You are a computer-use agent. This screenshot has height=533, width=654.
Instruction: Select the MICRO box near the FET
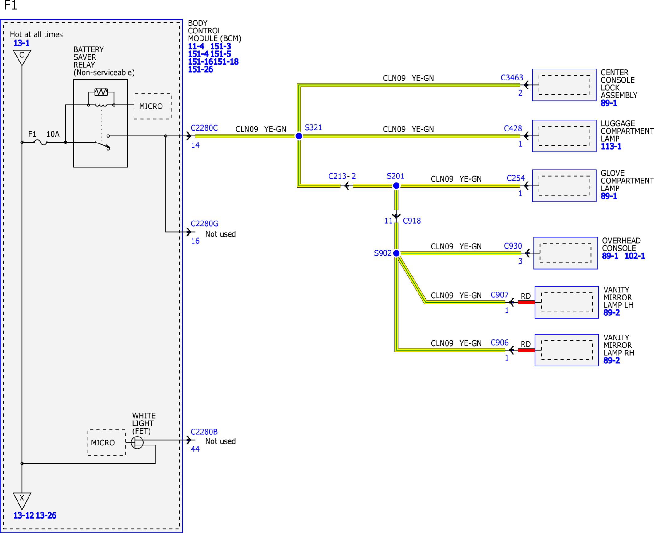[x=107, y=442]
